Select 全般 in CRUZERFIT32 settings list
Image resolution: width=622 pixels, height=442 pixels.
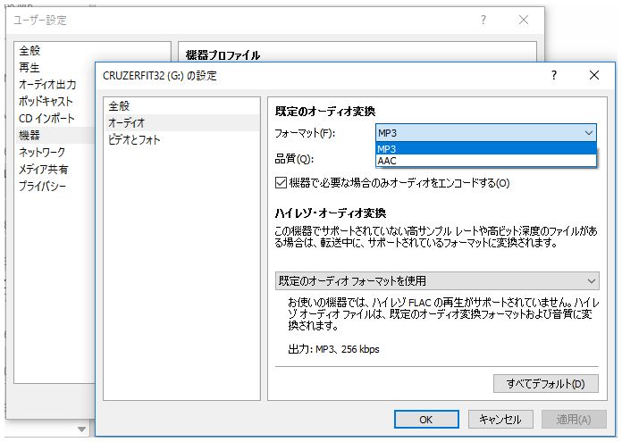coord(181,106)
